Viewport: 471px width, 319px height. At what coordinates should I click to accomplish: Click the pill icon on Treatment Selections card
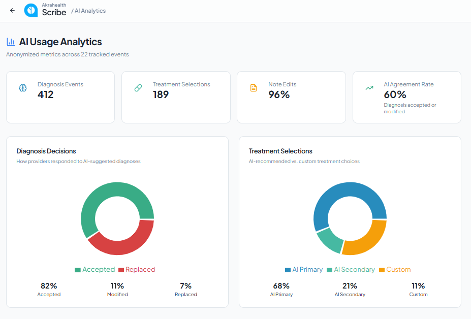click(x=138, y=88)
